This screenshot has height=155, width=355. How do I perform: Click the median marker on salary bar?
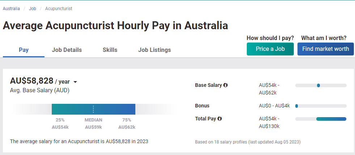[x=93, y=109]
